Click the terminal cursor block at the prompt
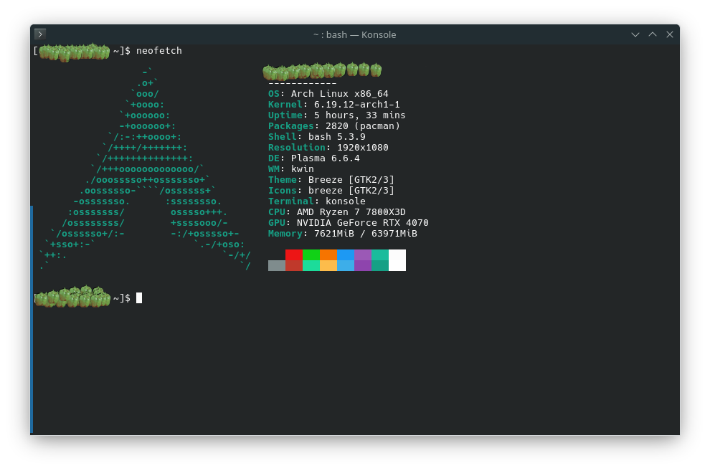Screen dimensions: 710x471 point(139,298)
